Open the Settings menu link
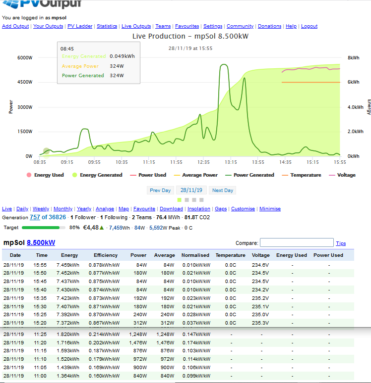This screenshot has width=371, height=383. click(213, 26)
